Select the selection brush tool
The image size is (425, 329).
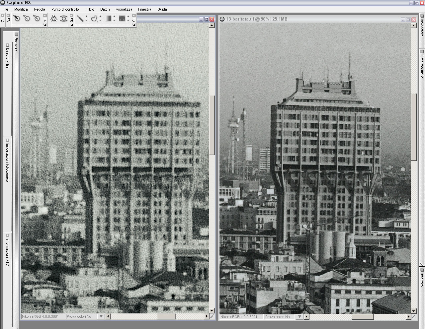tap(80, 19)
